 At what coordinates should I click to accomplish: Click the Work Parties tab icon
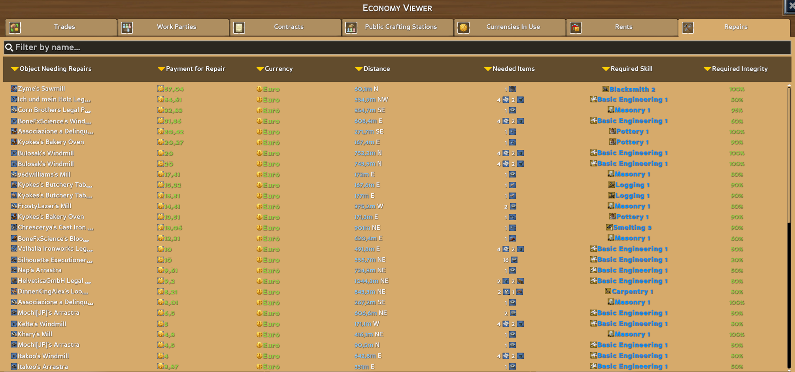tap(127, 27)
